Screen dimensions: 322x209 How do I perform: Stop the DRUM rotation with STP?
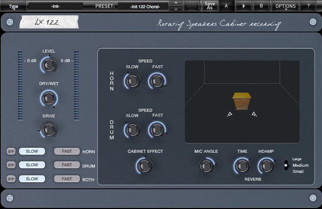pyautogui.click(x=11, y=165)
